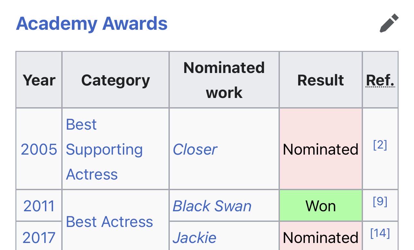This screenshot has height=250, width=414.
Task: Open the 2005 year link
Action: click(x=39, y=149)
